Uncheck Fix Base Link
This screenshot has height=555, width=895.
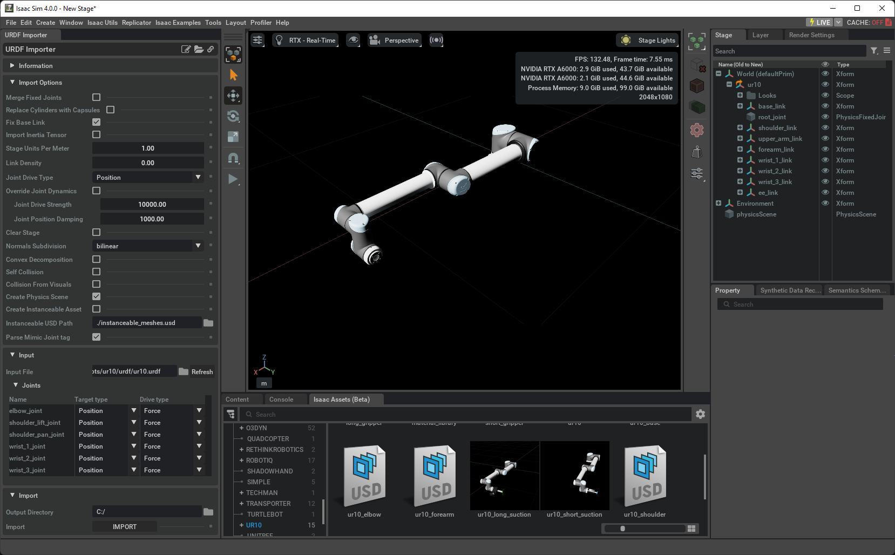coord(97,122)
